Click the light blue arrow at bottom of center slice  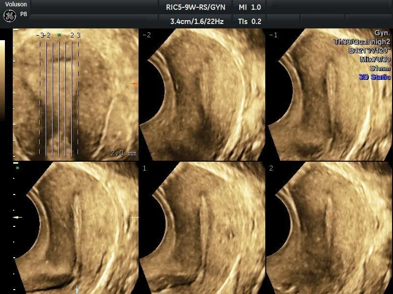[77, 287]
